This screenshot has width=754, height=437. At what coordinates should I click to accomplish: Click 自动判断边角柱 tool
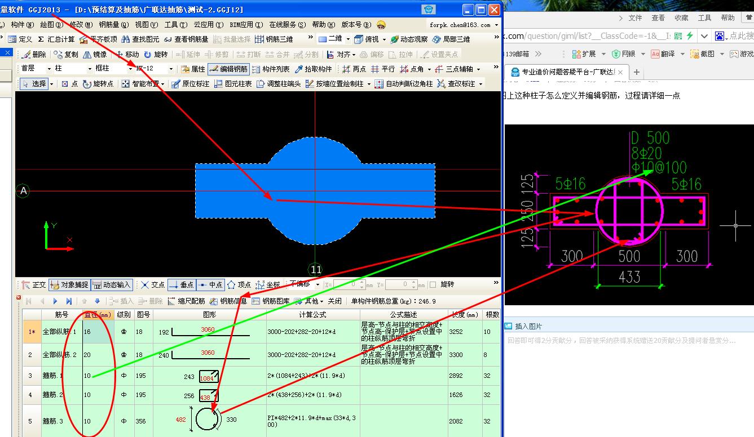[404, 84]
